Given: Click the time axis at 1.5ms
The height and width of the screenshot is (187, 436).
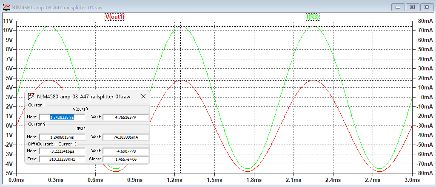Looking at the screenshot, I should 214,180.
